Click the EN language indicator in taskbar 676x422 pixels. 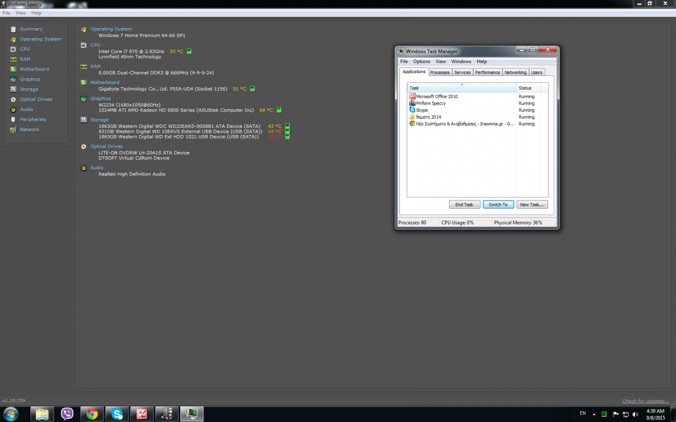click(582, 414)
